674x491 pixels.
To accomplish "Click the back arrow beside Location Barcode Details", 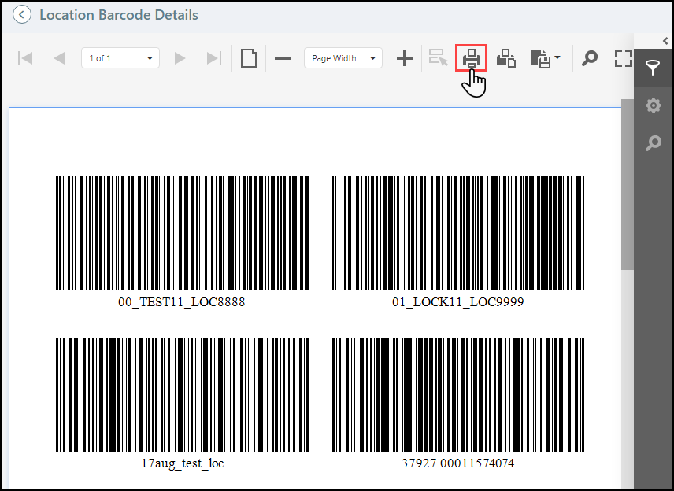I will coord(23,15).
